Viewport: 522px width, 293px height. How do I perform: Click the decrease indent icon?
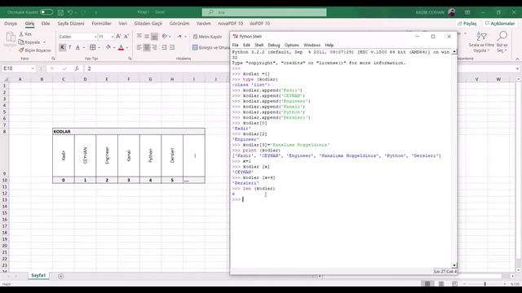point(164,48)
